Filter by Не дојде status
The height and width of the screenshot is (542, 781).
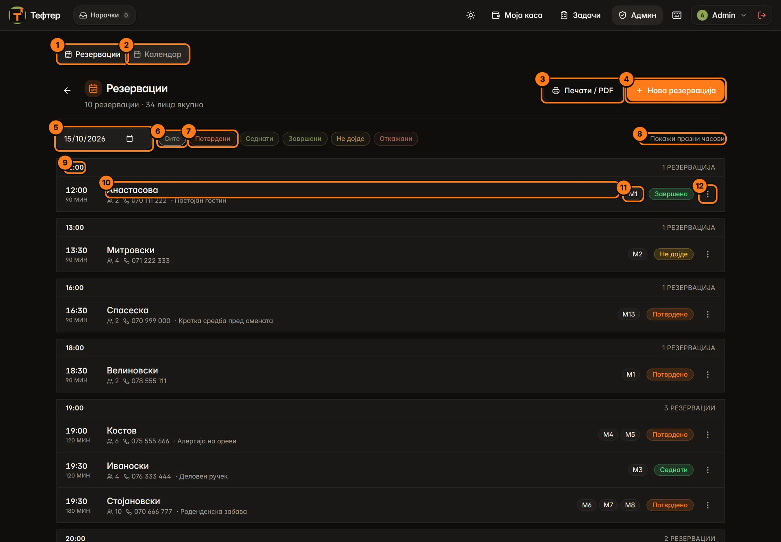pyautogui.click(x=350, y=139)
